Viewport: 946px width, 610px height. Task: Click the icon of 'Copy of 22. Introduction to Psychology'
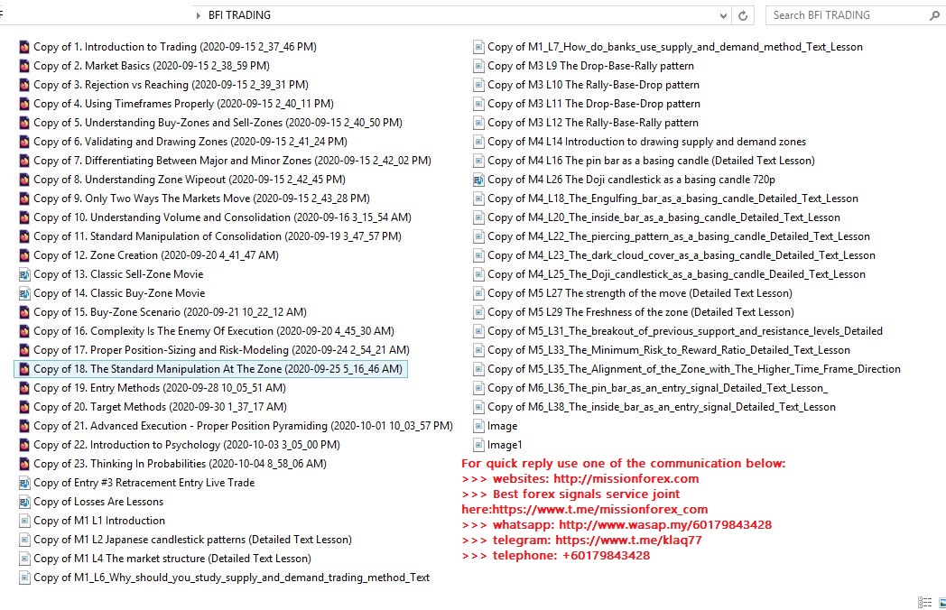pyautogui.click(x=24, y=445)
